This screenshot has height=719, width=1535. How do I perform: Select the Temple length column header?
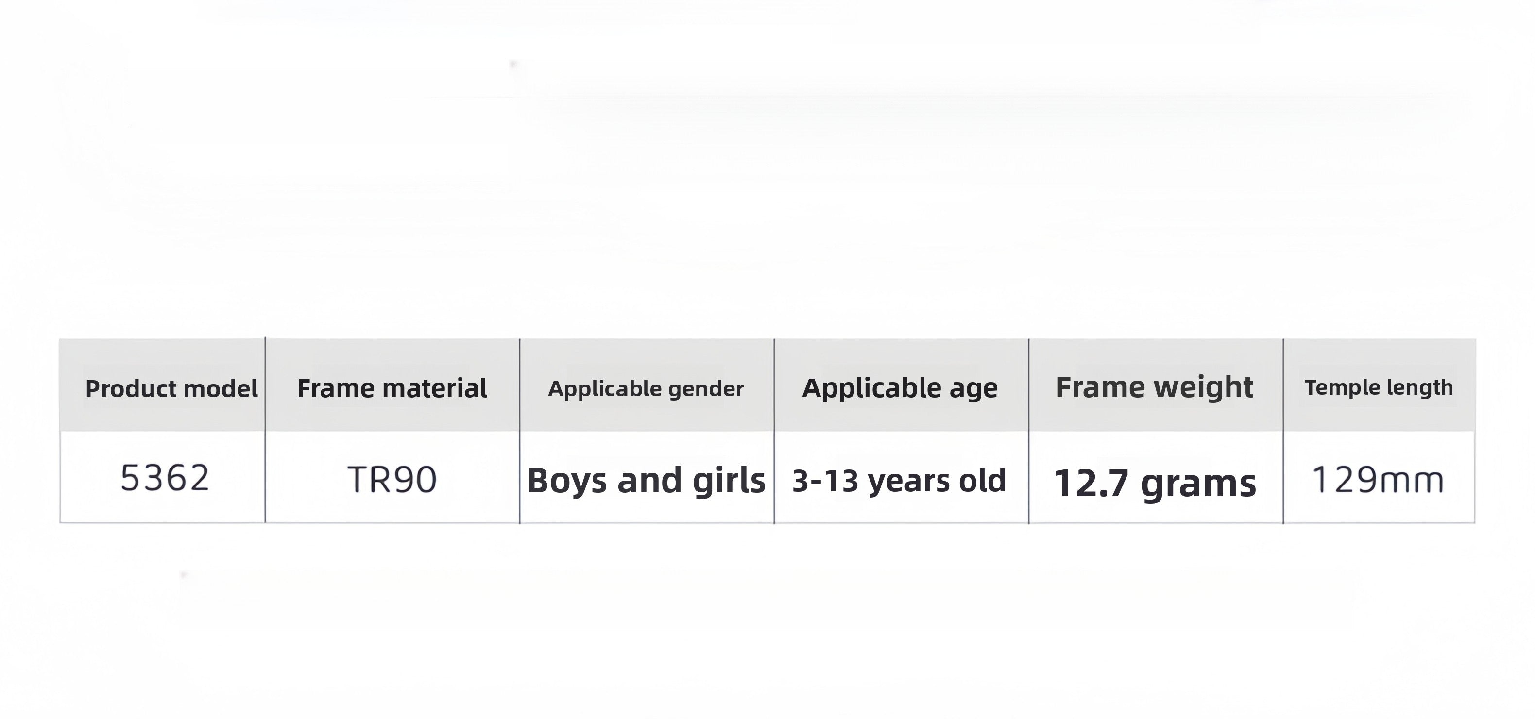pos(1380,385)
